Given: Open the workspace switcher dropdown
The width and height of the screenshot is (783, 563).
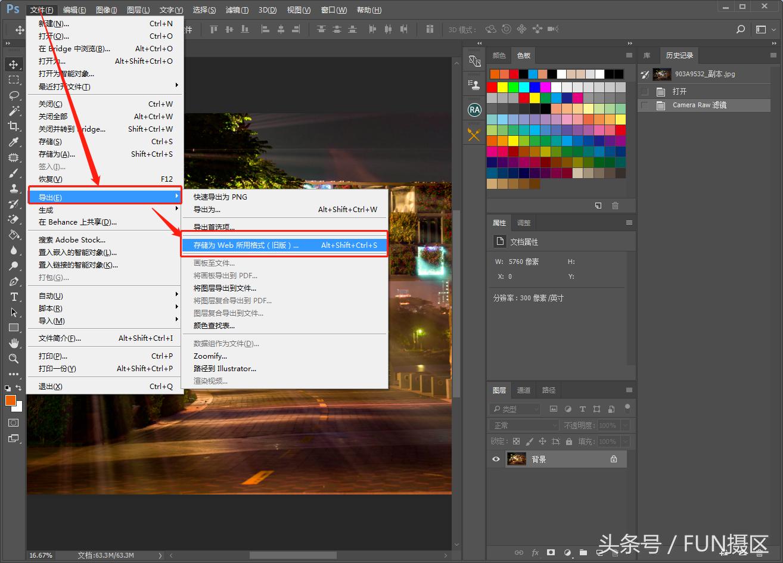Looking at the screenshot, I should click(x=766, y=29).
